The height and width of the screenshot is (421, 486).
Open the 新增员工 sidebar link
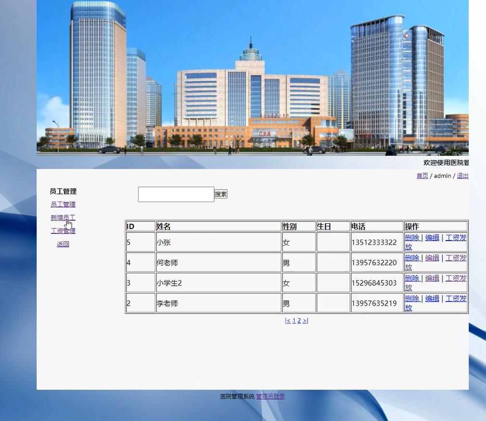coord(63,218)
